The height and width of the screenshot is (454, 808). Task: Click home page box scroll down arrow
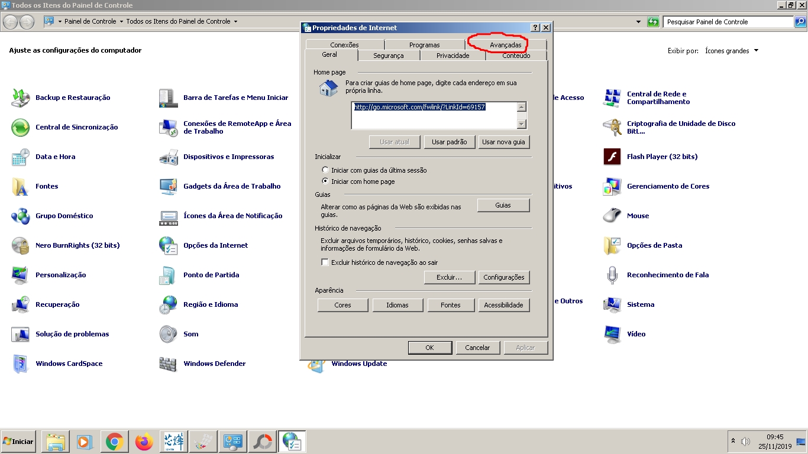[522, 124]
